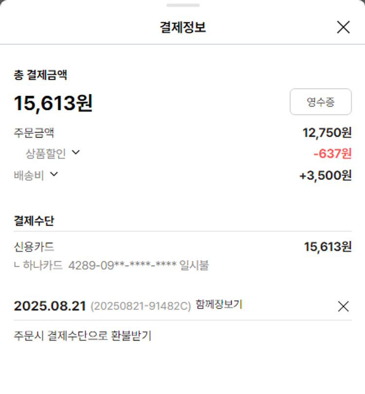
Task: Click the +3,500원 shipping fee amount
Action: 325,175
